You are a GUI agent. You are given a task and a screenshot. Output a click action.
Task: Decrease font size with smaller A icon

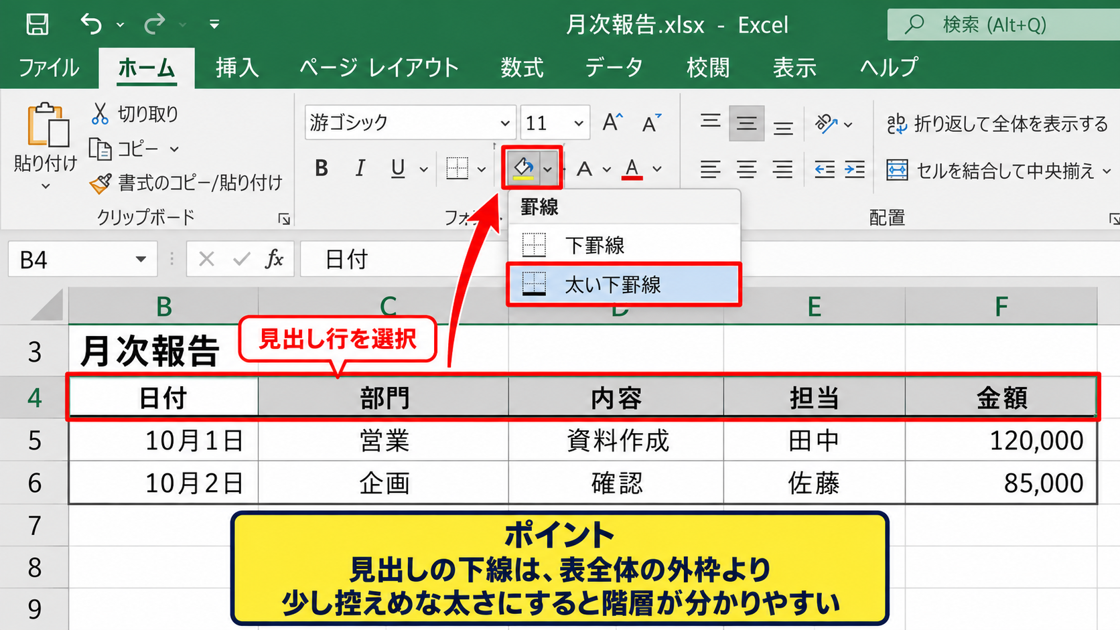pos(651,123)
